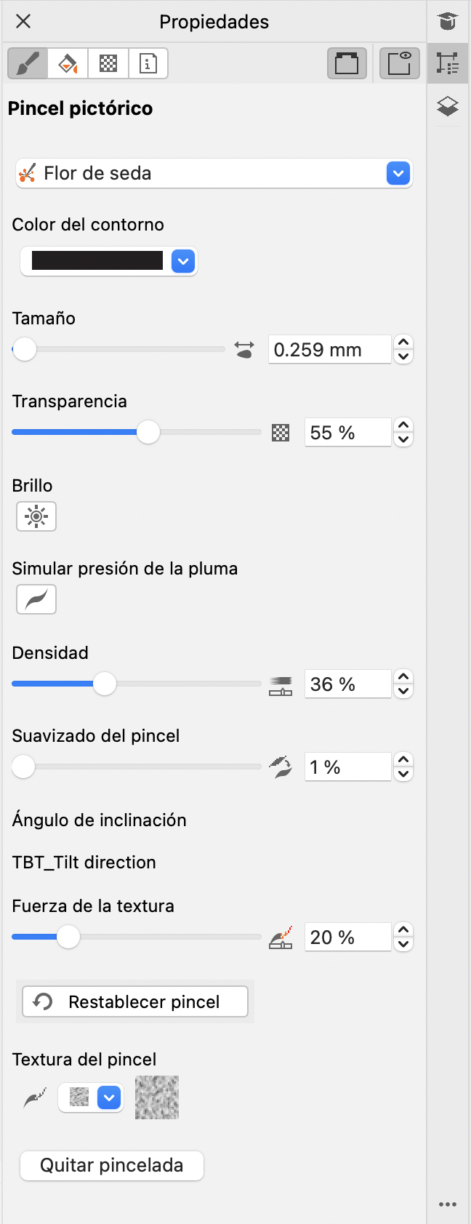471x1224 pixels.
Task: Open the Objects layers docker icon
Action: click(x=448, y=106)
